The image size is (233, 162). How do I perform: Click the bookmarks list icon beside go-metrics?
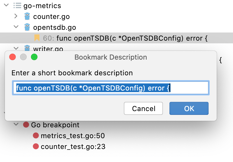[x=17, y=5]
